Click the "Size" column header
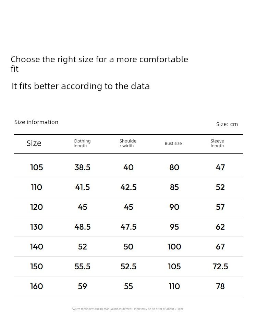 click(x=34, y=144)
